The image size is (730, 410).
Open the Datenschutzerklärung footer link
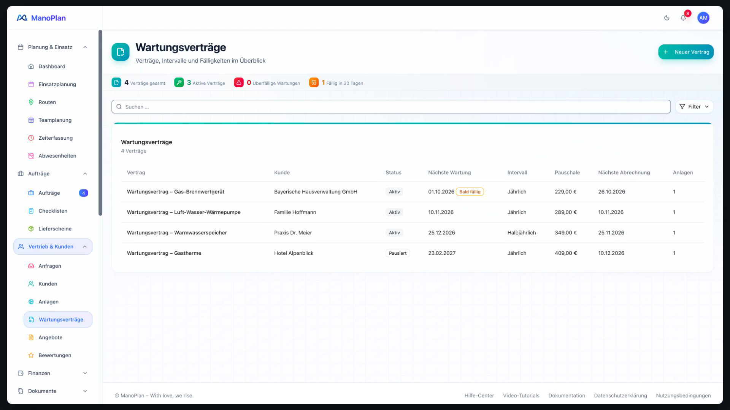[x=620, y=395]
